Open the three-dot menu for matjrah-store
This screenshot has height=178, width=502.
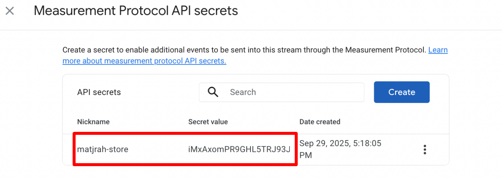(425, 150)
